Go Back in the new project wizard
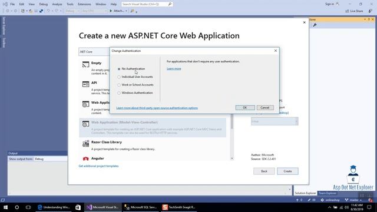The height and width of the screenshot is (212, 377). (264, 171)
